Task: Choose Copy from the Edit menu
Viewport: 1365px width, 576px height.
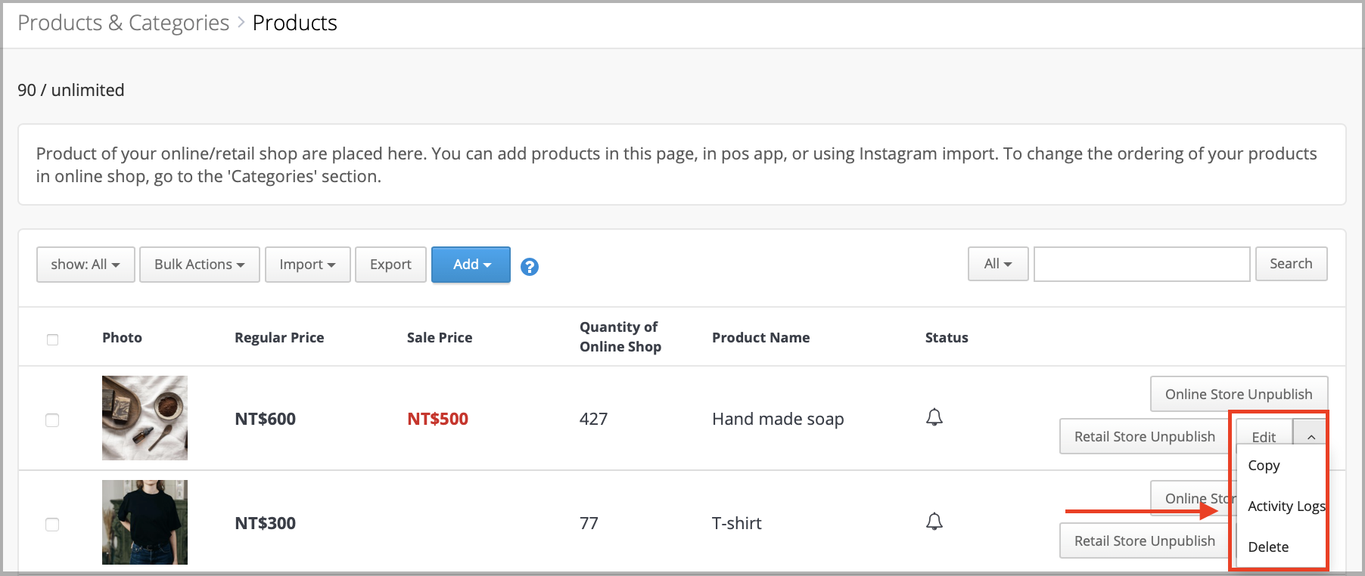Action: [x=1264, y=466]
